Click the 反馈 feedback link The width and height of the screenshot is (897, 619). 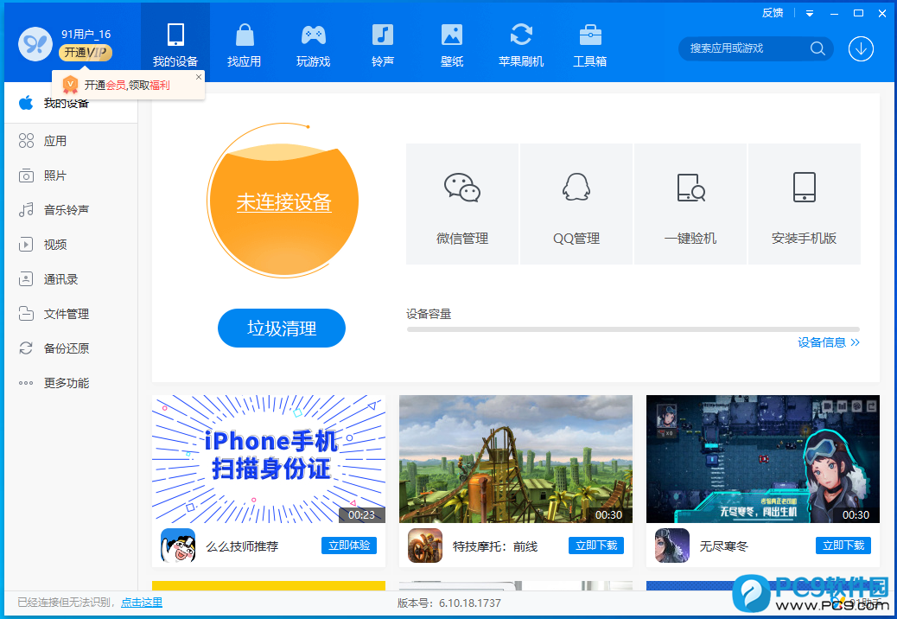pos(773,13)
